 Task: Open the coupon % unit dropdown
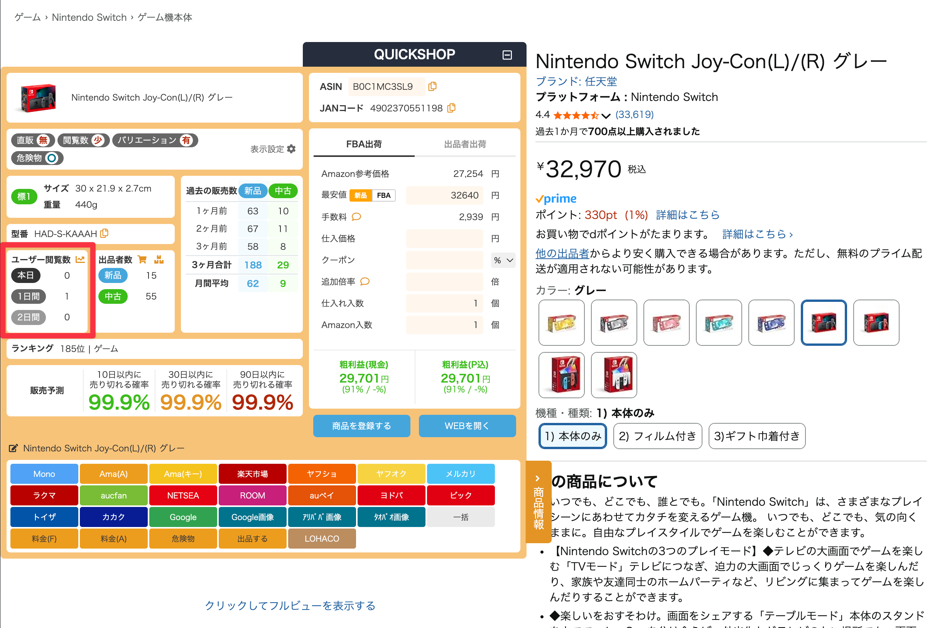coord(503,260)
